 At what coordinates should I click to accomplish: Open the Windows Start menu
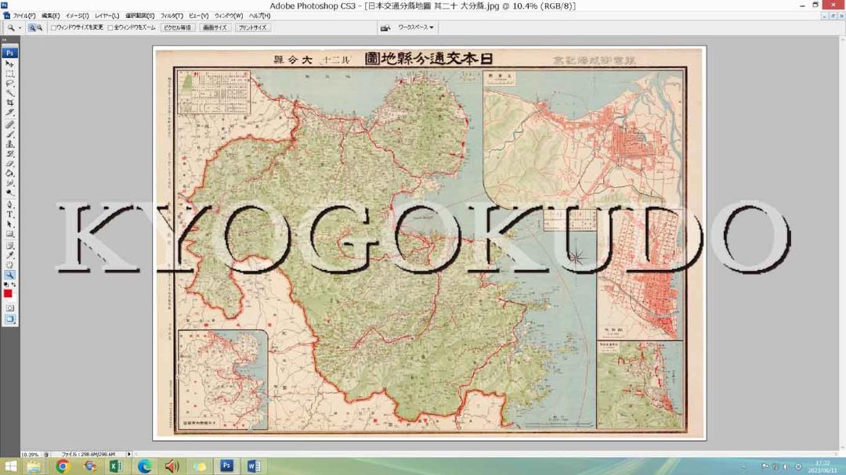(x=10, y=466)
